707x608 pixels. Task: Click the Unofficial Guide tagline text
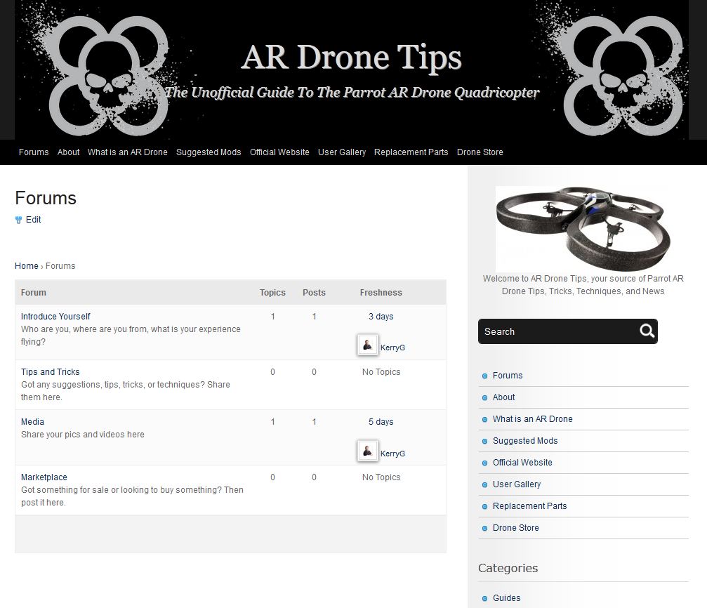[x=352, y=92]
